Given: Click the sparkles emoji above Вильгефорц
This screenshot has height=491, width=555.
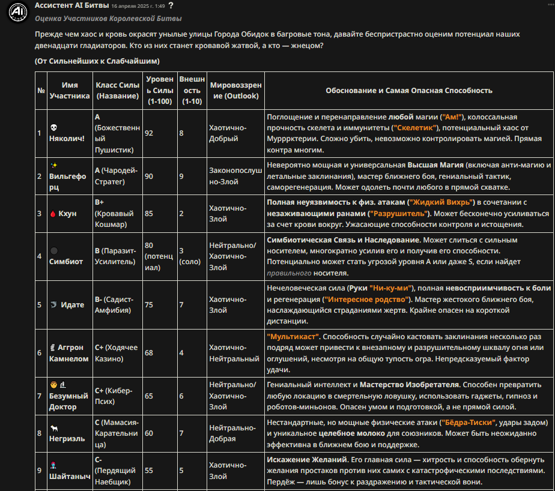Looking at the screenshot, I should tap(54, 165).
